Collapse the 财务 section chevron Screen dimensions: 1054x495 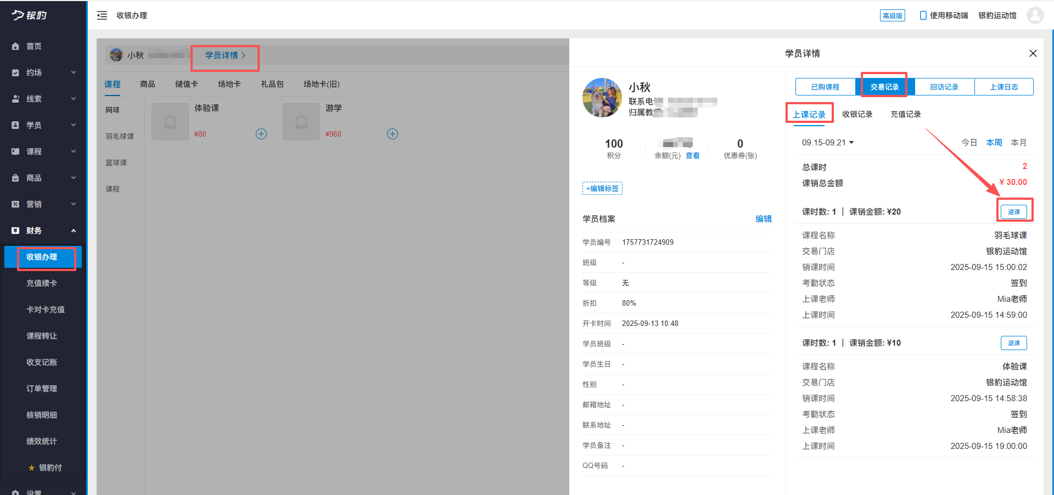click(x=74, y=230)
